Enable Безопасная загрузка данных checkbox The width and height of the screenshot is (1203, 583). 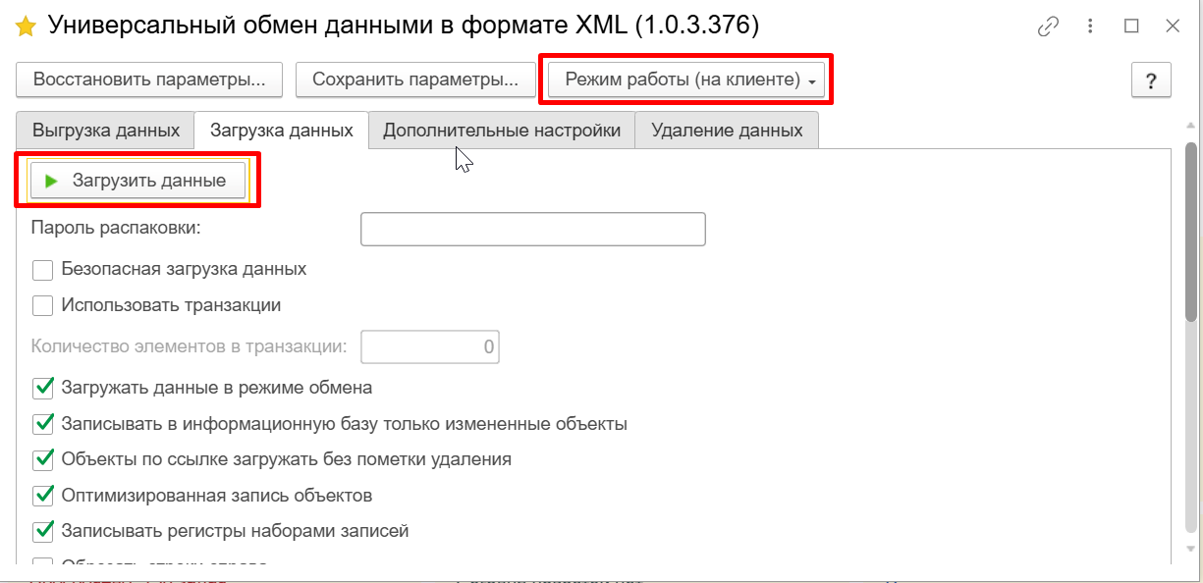43,270
